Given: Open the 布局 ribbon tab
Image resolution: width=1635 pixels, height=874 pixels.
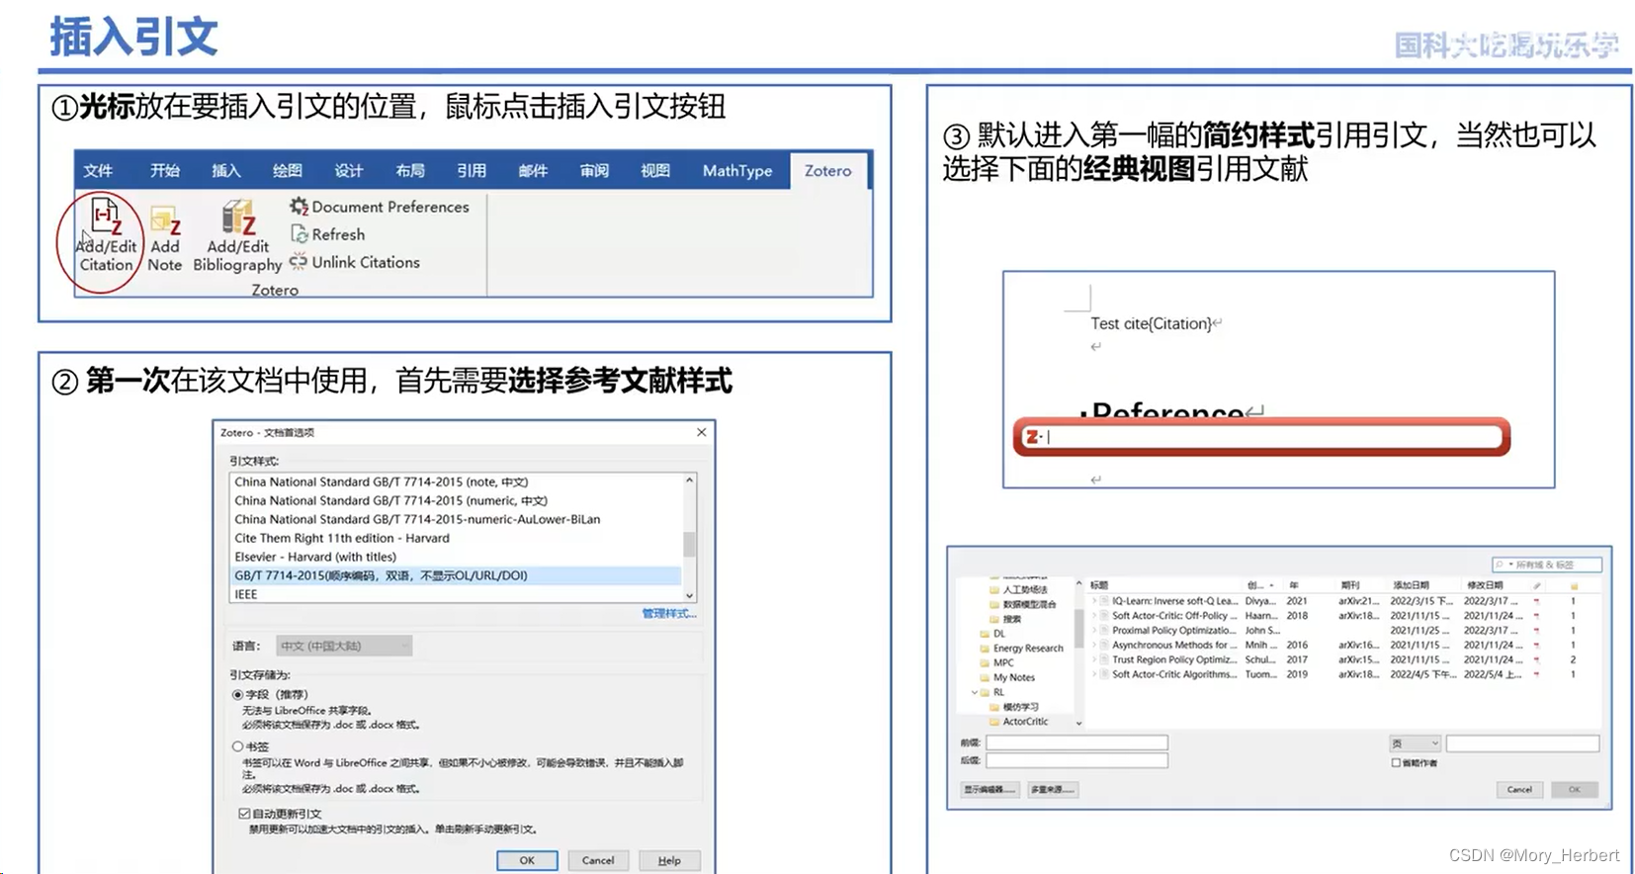Looking at the screenshot, I should coord(410,170).
